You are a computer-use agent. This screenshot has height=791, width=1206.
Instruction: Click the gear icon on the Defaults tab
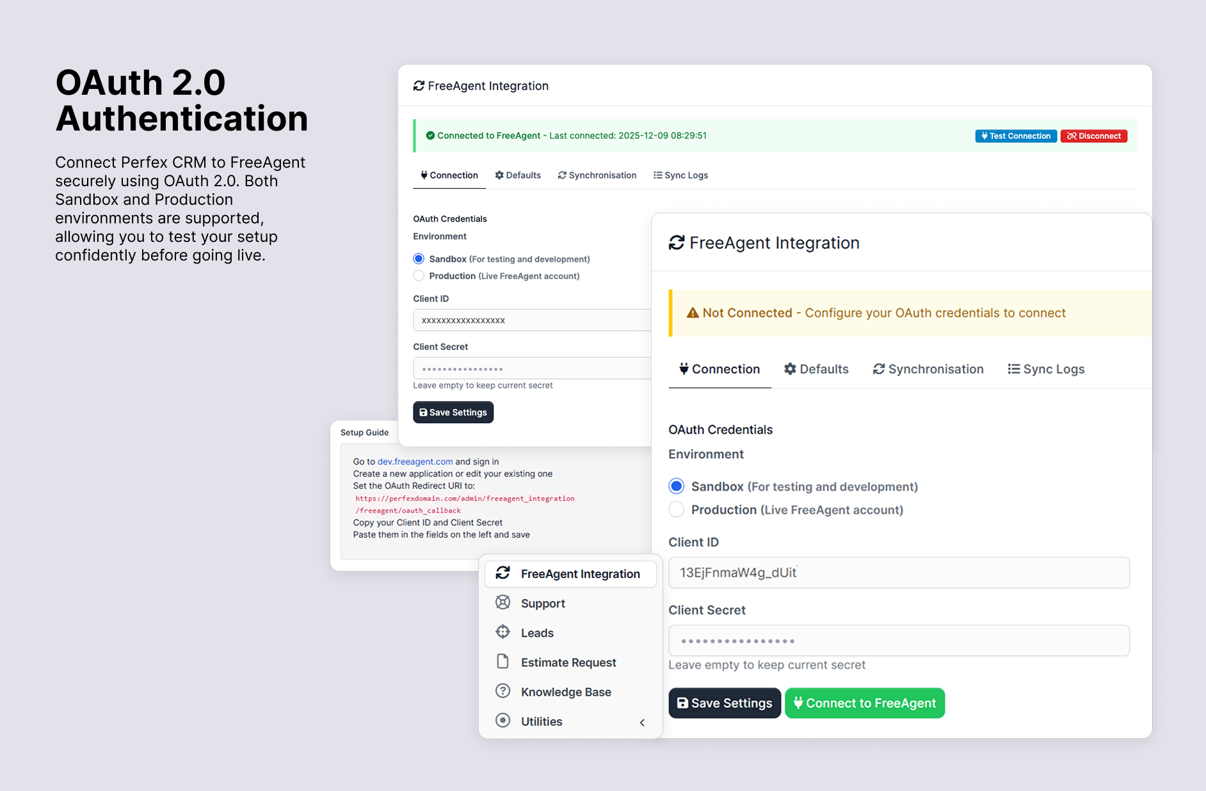point(790,369)
